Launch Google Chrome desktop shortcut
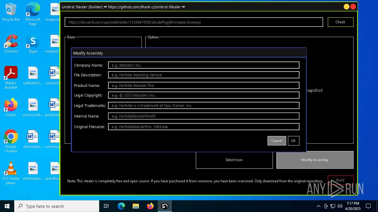Image resolution: width=378 pixels, height=212 pixels. 11,141
